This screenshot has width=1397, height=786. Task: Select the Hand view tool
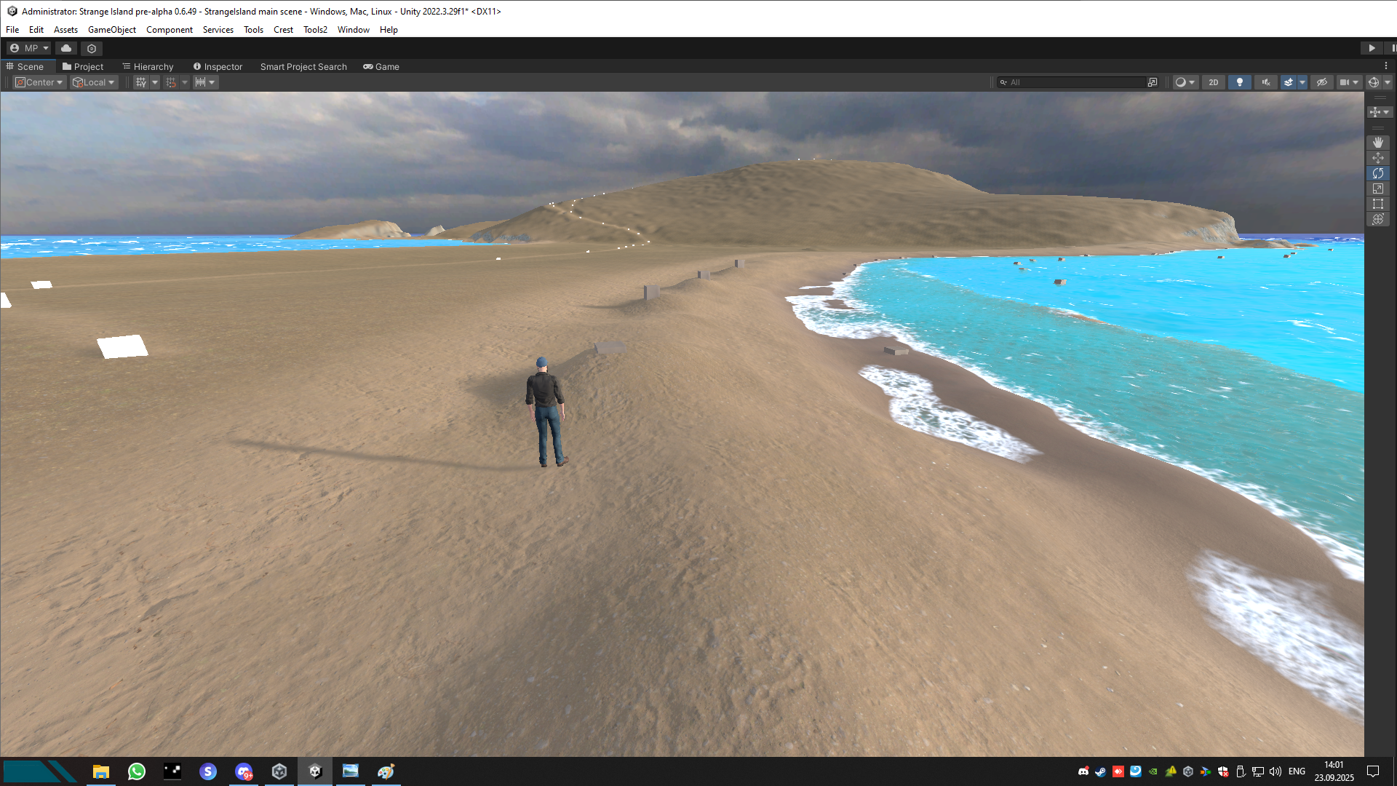(1377, 143)
